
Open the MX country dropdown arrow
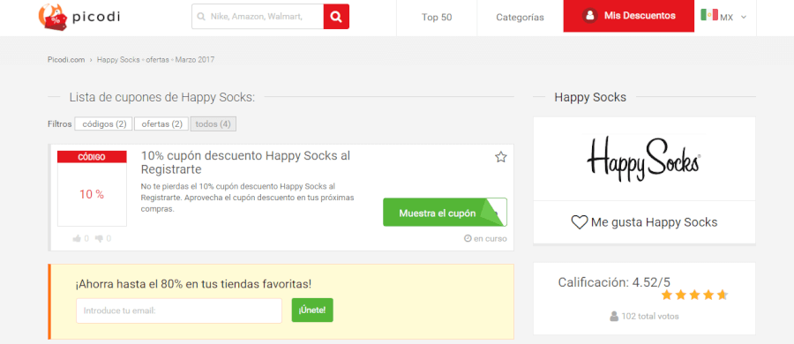tap(744, 18)
